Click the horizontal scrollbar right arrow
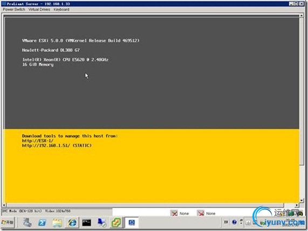The height and width of the screenshot is (231, 308). point(297,205)
